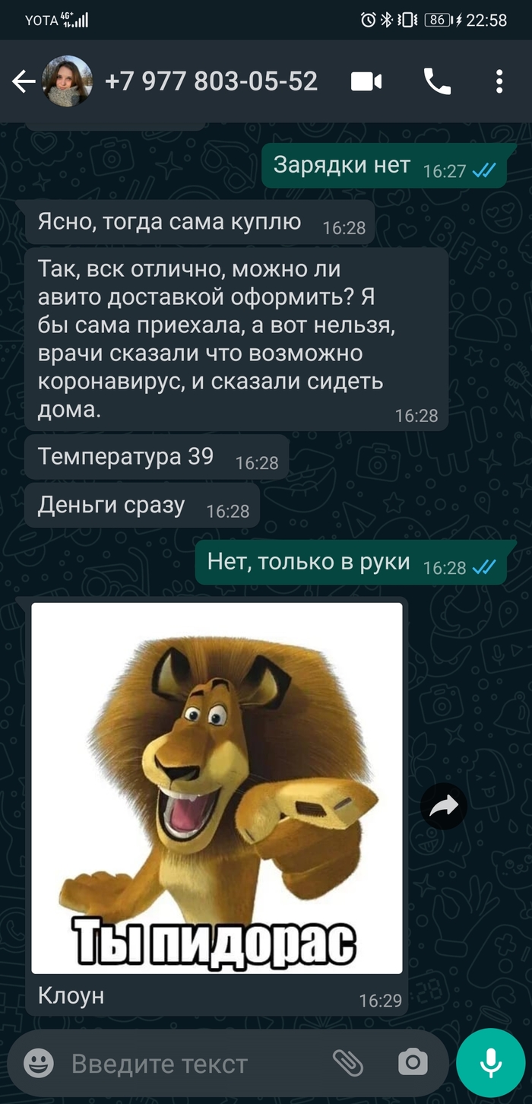532x1104 pixels.
Task: Focus the 'Введите текст' message field
Action: pos(190,1063)
